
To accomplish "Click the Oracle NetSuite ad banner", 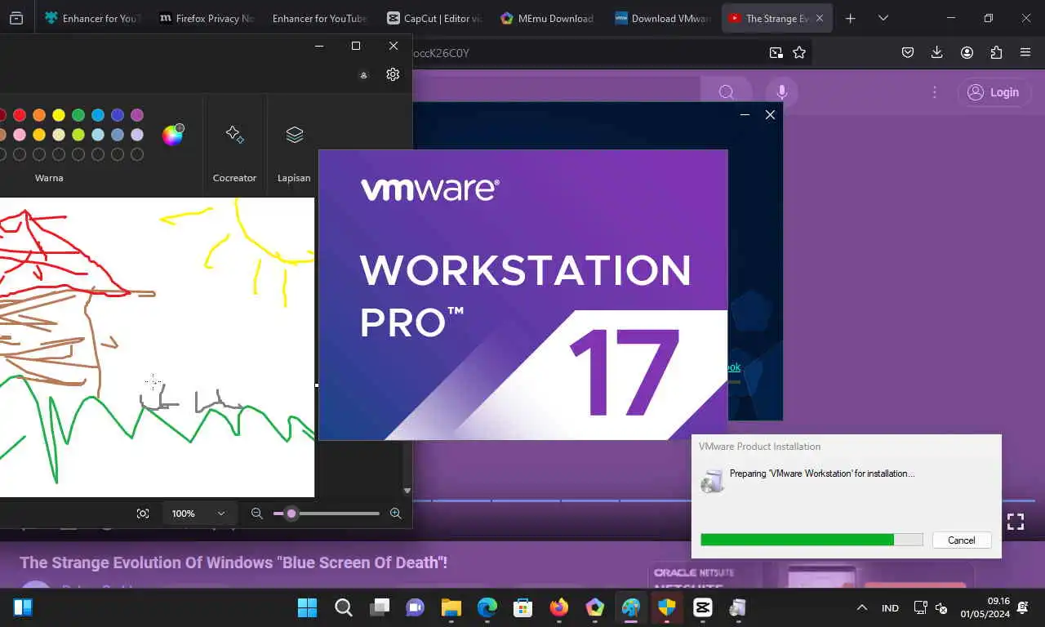I will click(x=810, y=577).
